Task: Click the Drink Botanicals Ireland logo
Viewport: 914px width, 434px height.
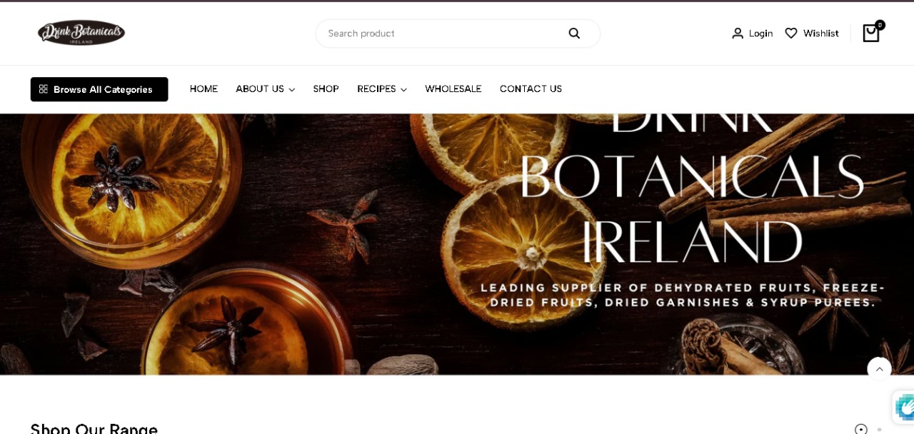Action: pos(81,33)
